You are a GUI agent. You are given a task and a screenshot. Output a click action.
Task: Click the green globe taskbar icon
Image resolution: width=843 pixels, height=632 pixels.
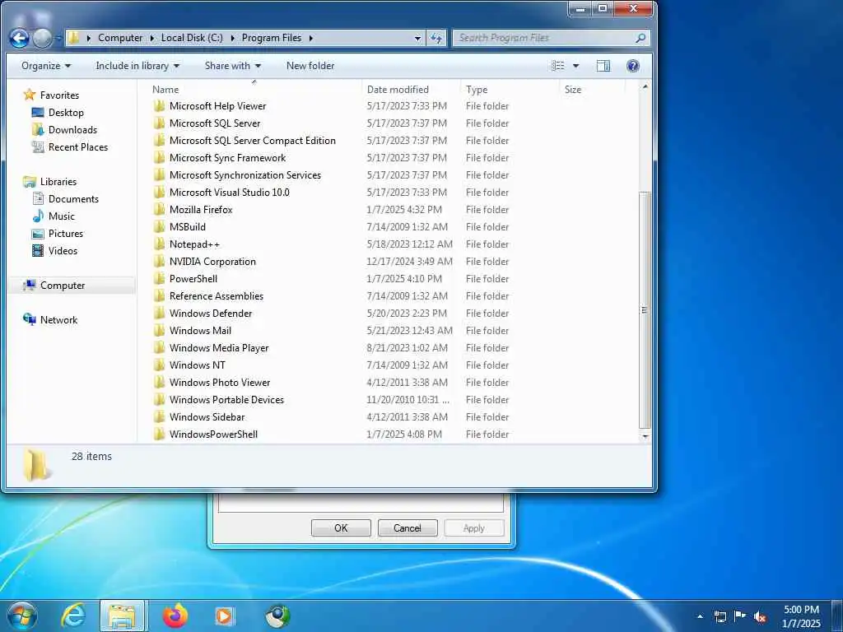(x=277, y=616)
